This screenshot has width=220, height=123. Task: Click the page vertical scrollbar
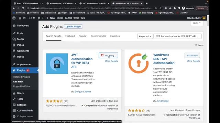208,21
